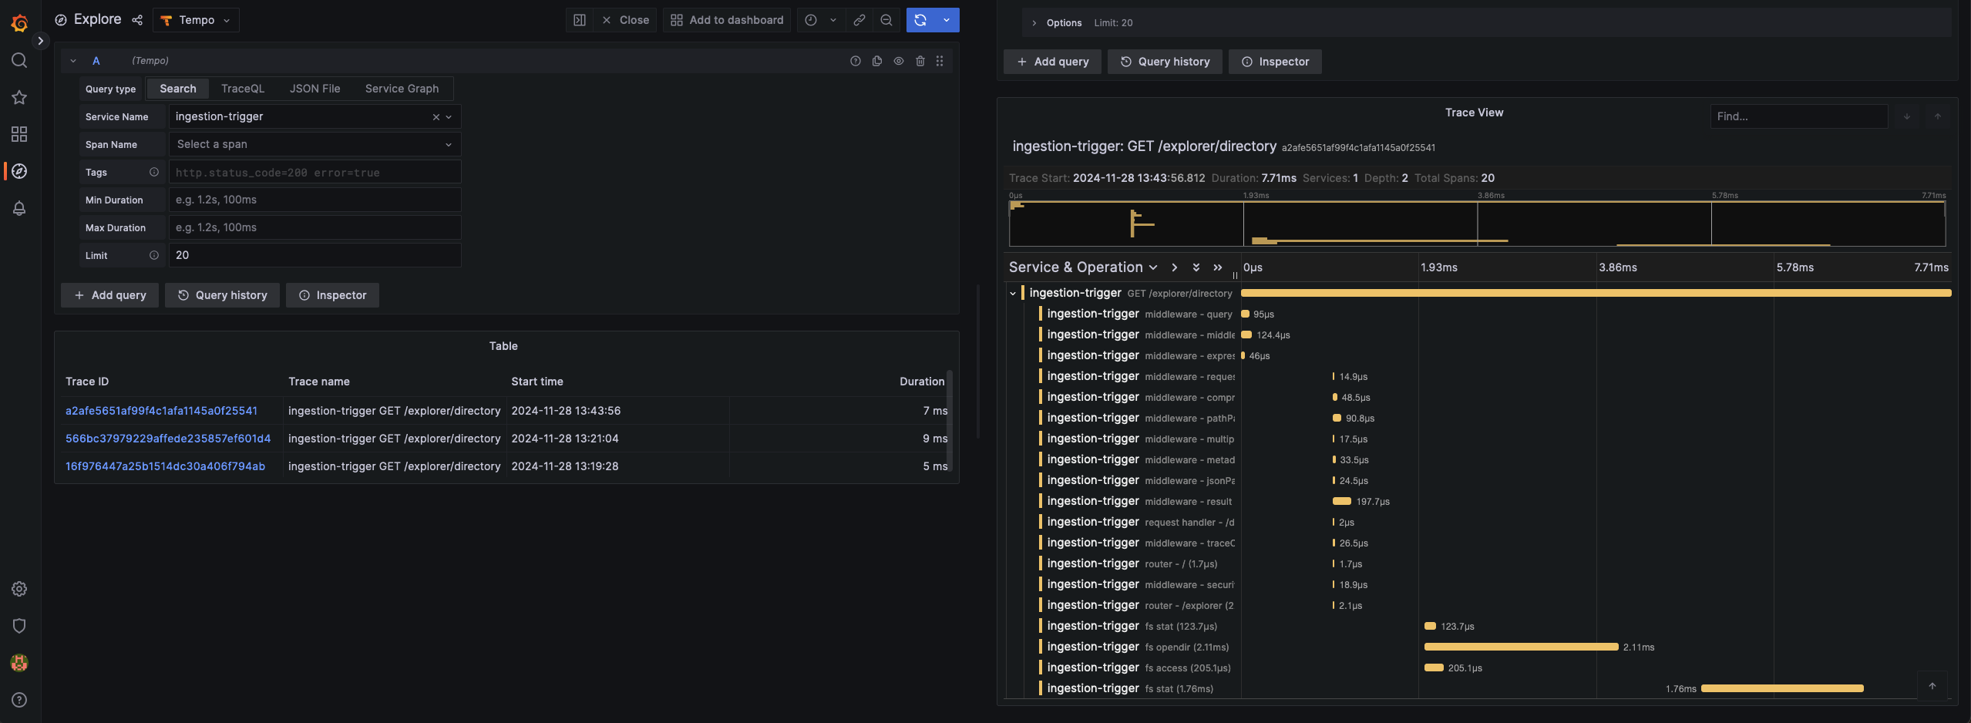Open the Alerting bell icon
This screenshot has height=723, width=1971.
19,208
